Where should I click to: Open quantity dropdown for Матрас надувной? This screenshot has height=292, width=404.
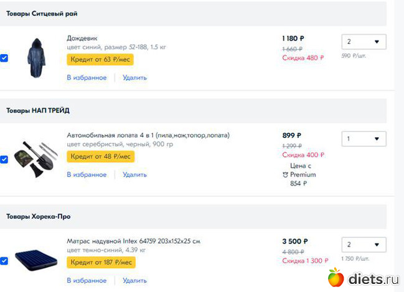(x=364, y=244)
